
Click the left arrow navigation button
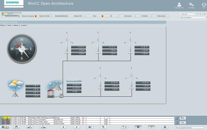coord(63,127)
